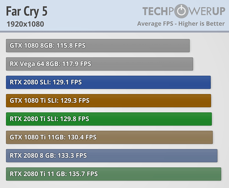This screenshot has height=188, width=229.
Task: Select the RTX 2080 Ti 11 GB bar
Action: click(x=114, y=174)
